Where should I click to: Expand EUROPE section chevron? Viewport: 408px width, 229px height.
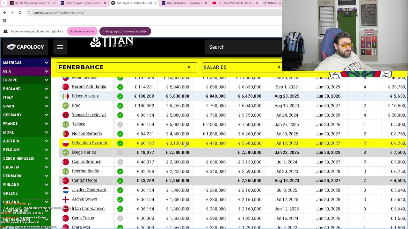click(47, 80)
